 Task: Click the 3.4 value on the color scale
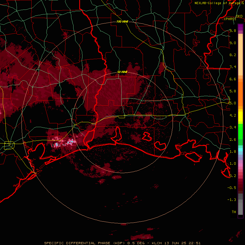233,127
